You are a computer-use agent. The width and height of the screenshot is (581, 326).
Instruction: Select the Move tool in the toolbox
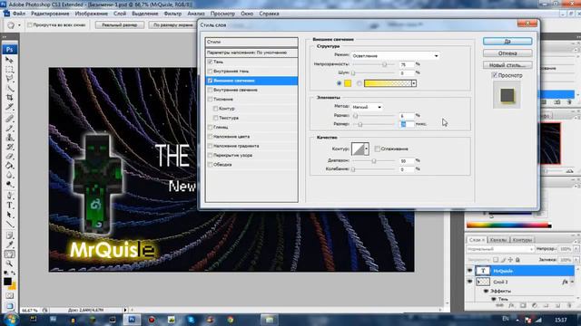(x=9, y=60)
